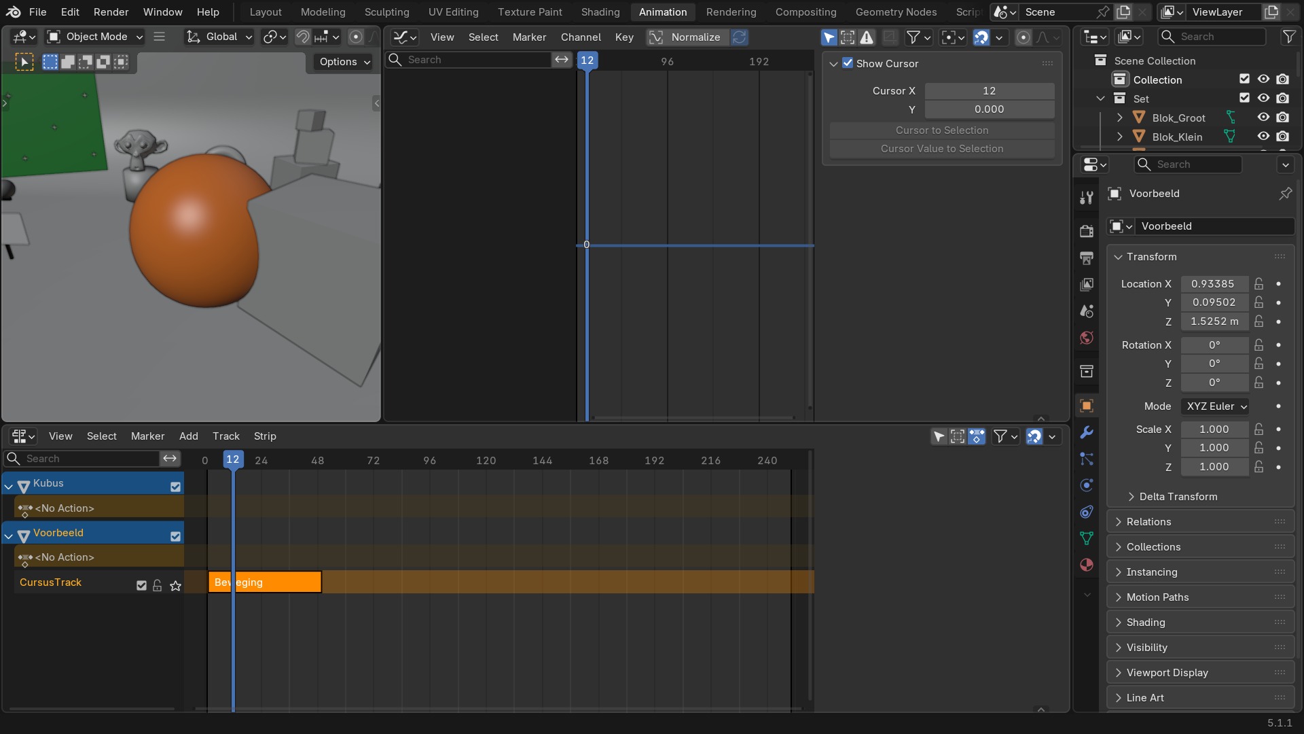
Task: Open the Modifiers properties tab wrench icon
Action: [x=1087, y=432]
